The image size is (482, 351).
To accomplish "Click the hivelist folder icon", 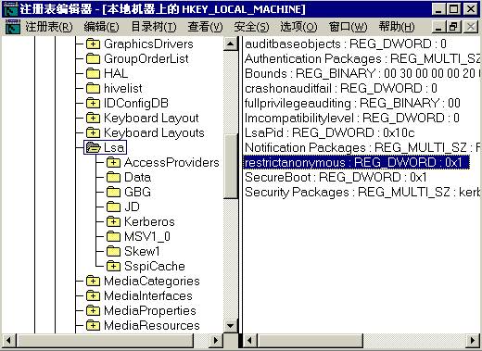I will coord(93,88).
